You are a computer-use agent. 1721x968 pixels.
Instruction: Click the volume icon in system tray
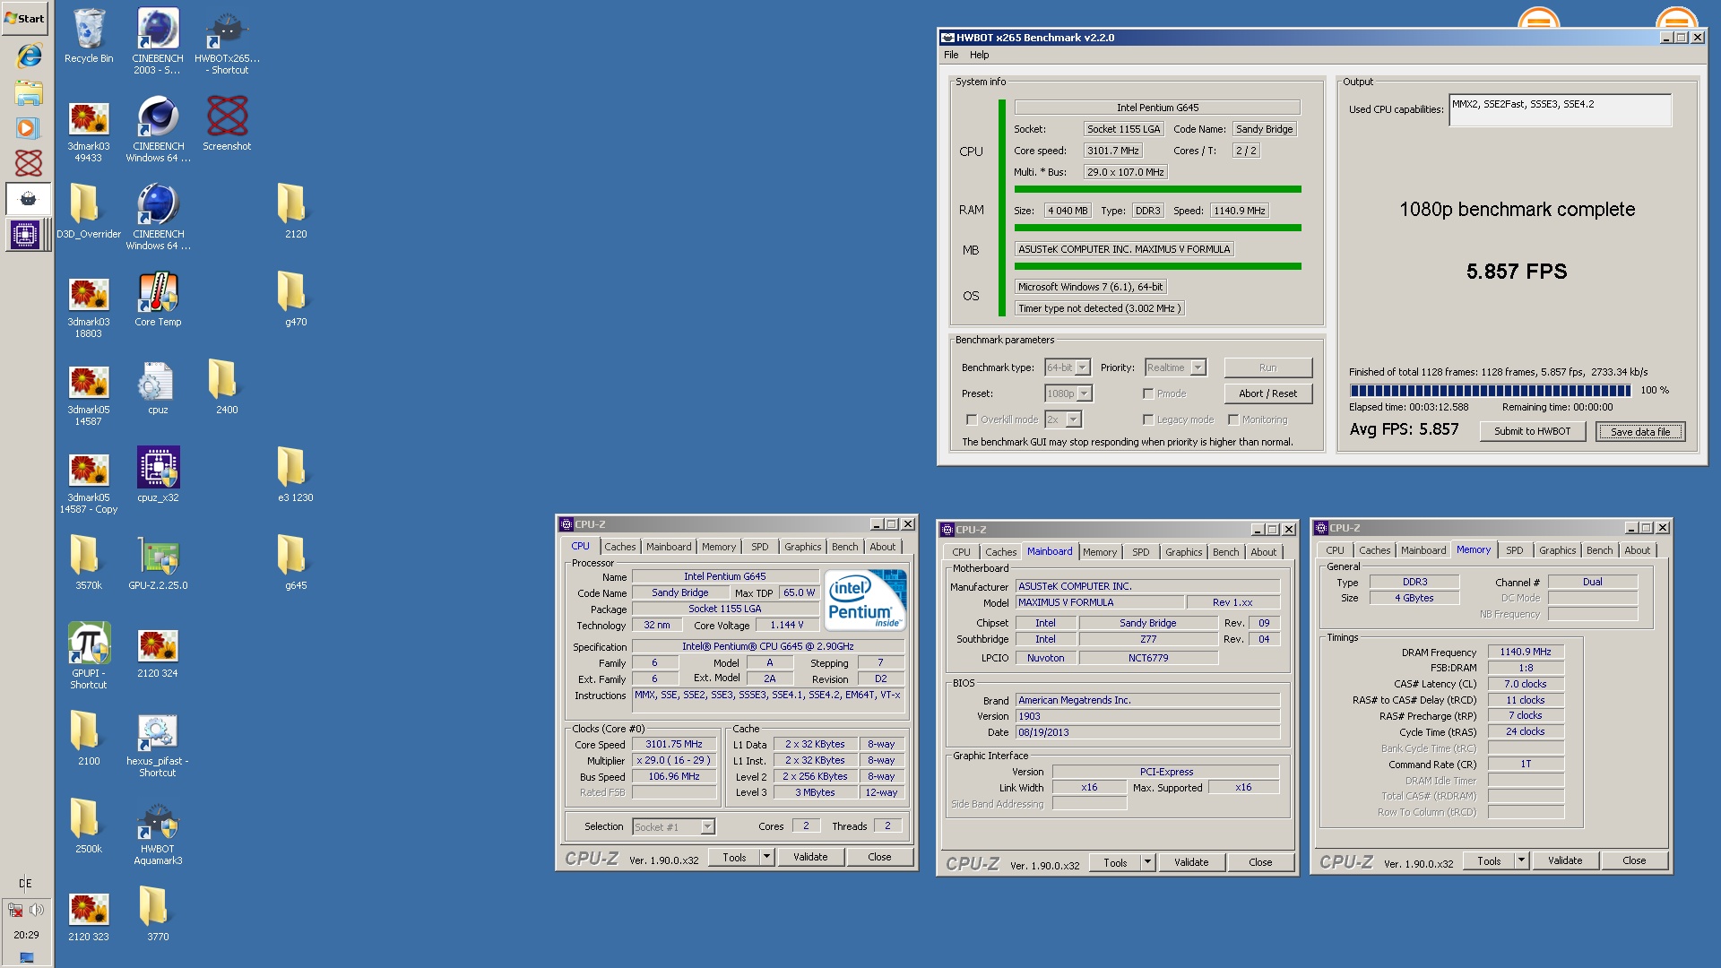pyautogui.click(x=37, y=910)
